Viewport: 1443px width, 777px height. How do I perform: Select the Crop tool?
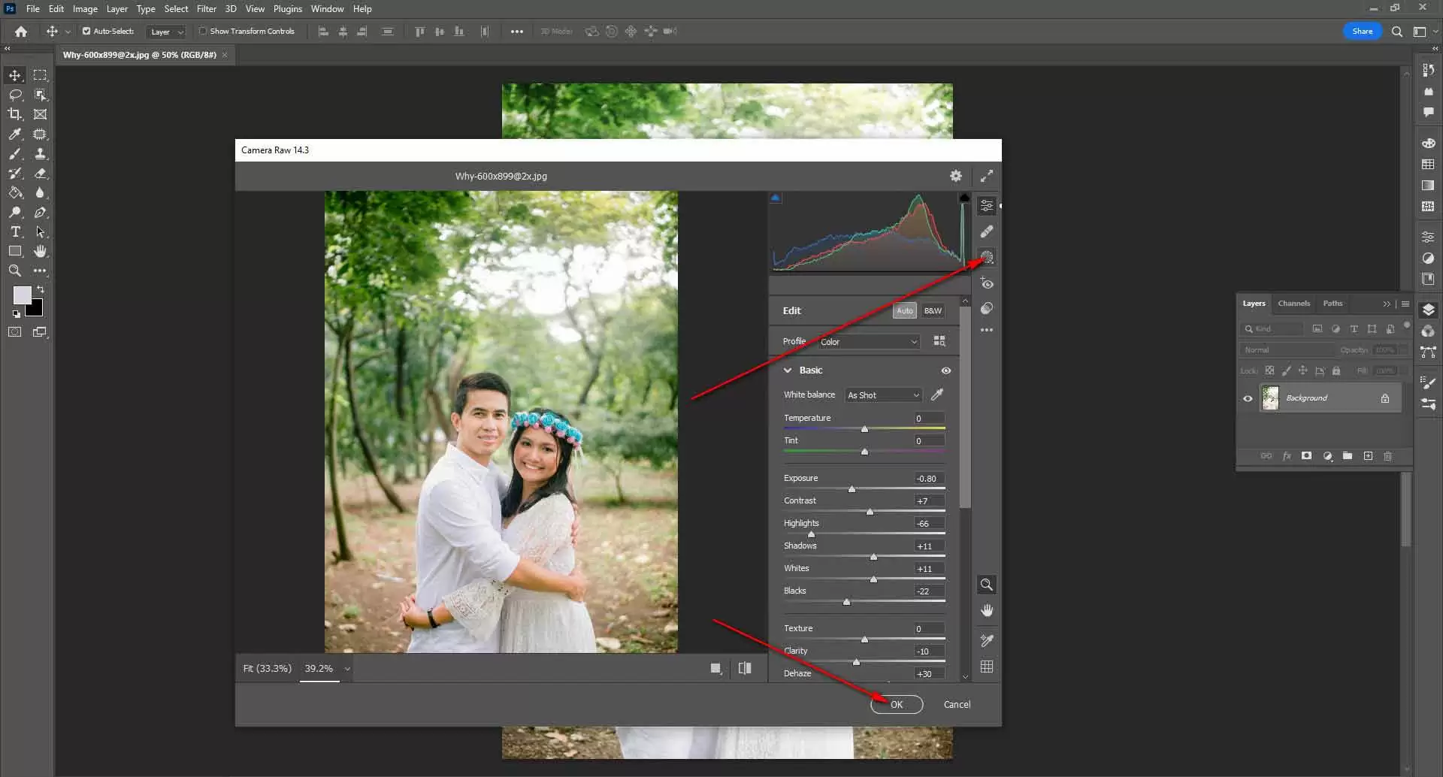pyautogui.click(x=15, y=114)
